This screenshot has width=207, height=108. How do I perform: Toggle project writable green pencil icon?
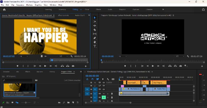point(3,102)
